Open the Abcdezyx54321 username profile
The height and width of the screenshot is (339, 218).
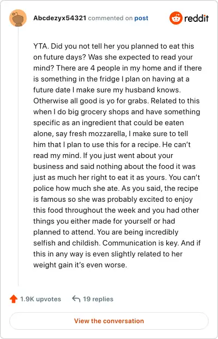[x=59, y=18]
